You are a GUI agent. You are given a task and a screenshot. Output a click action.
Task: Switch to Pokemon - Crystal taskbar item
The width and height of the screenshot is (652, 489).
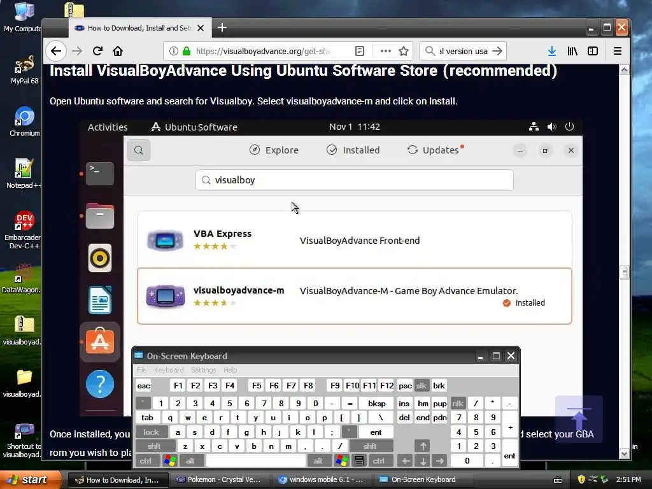point(220,480)
